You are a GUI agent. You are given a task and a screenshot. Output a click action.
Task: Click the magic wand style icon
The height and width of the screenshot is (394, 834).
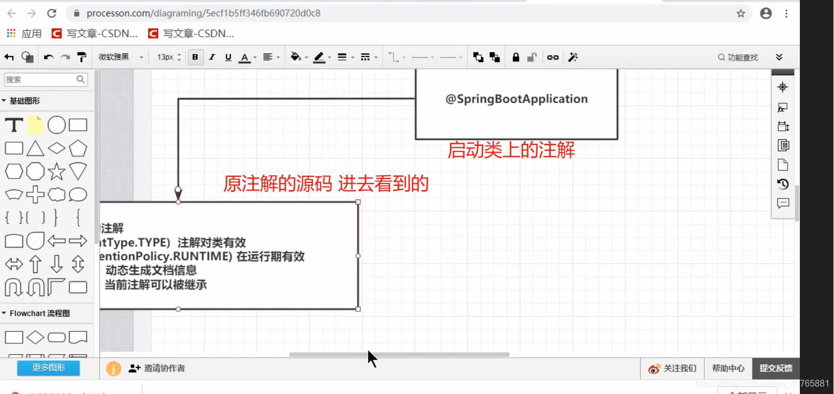point(573,57)
